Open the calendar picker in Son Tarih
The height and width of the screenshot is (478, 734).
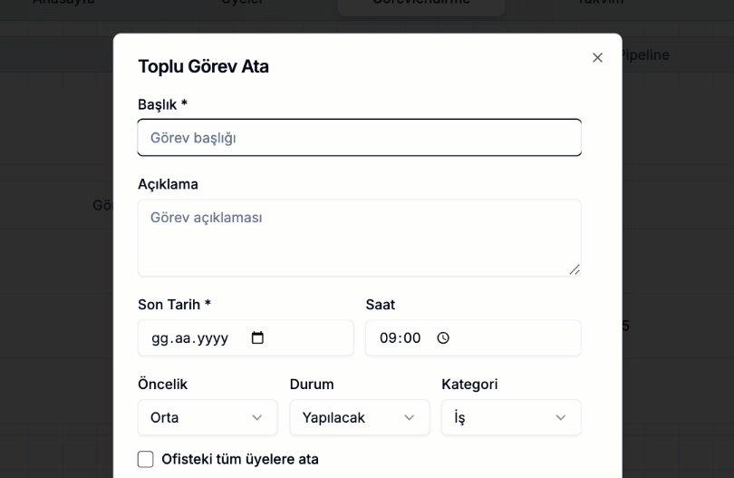pos(257,338)
